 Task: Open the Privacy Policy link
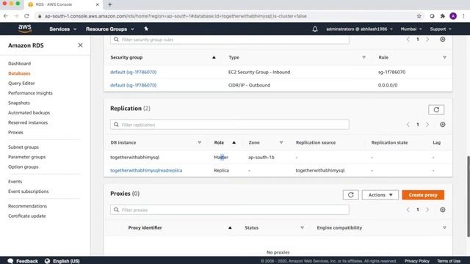pyautogui.click(x=416, y=261)
